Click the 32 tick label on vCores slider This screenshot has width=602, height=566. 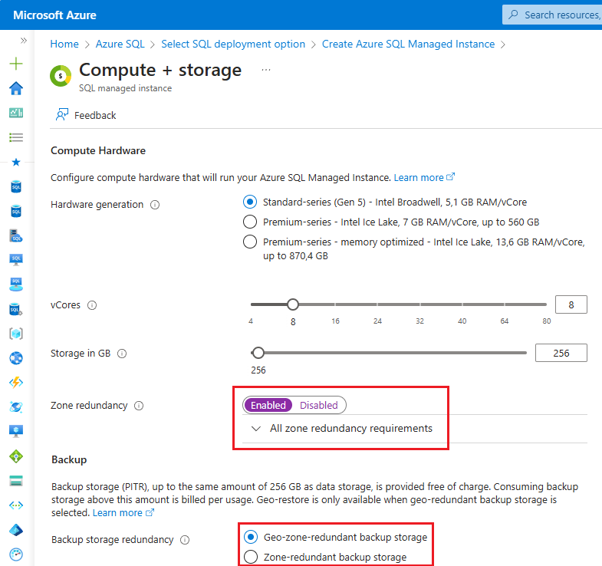click(x=419, y=321)
